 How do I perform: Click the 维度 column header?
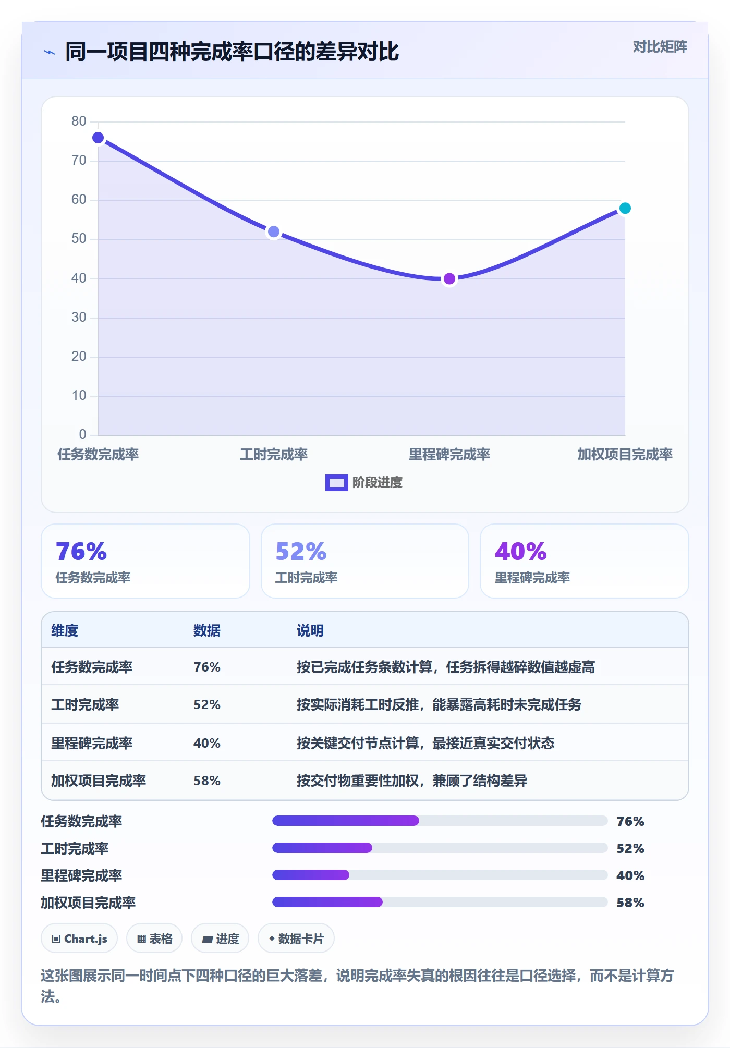click(65, 630)
